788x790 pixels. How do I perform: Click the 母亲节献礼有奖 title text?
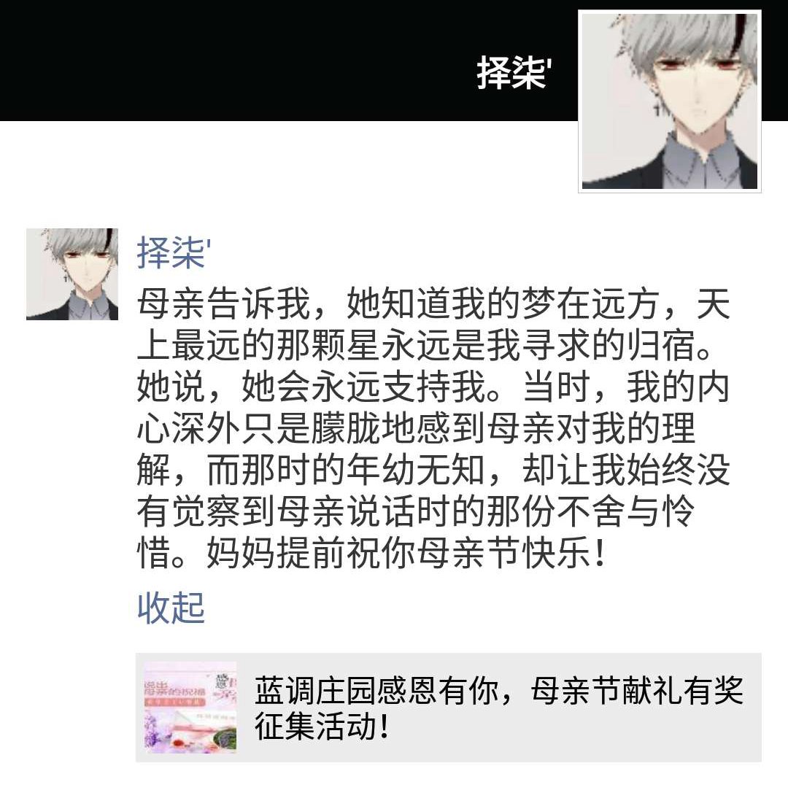click(637, 690)
